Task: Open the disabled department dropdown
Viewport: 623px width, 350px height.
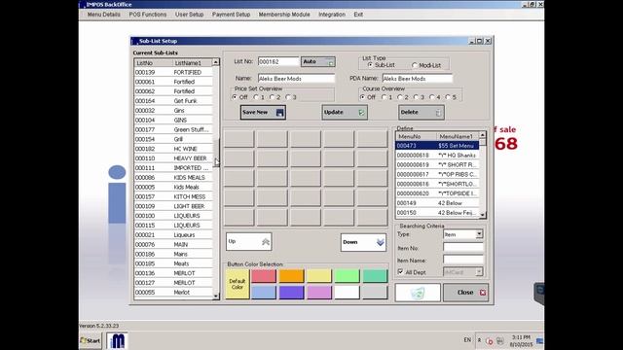Action: point(479,272)
